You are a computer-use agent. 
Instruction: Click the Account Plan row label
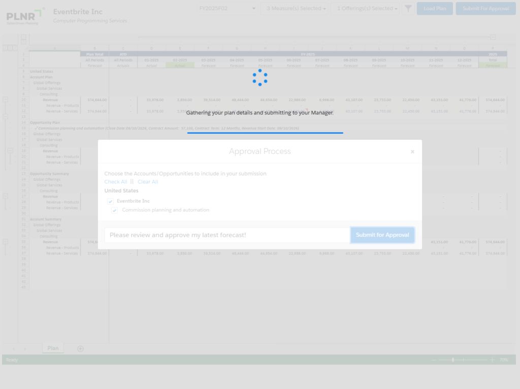click(41, 77)
